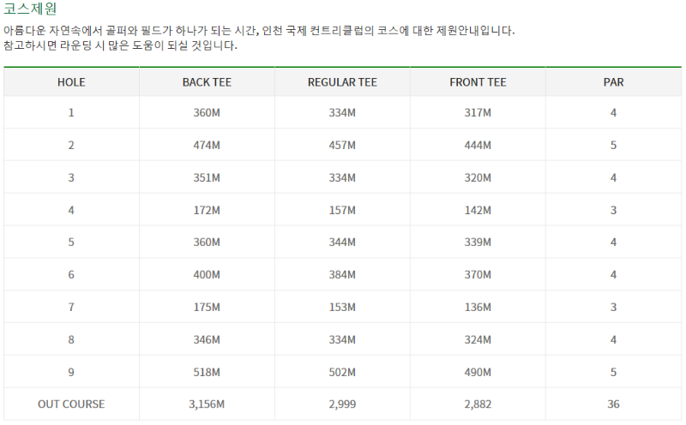
Task: Click the 136M front tee value
Action: [478, 308]
